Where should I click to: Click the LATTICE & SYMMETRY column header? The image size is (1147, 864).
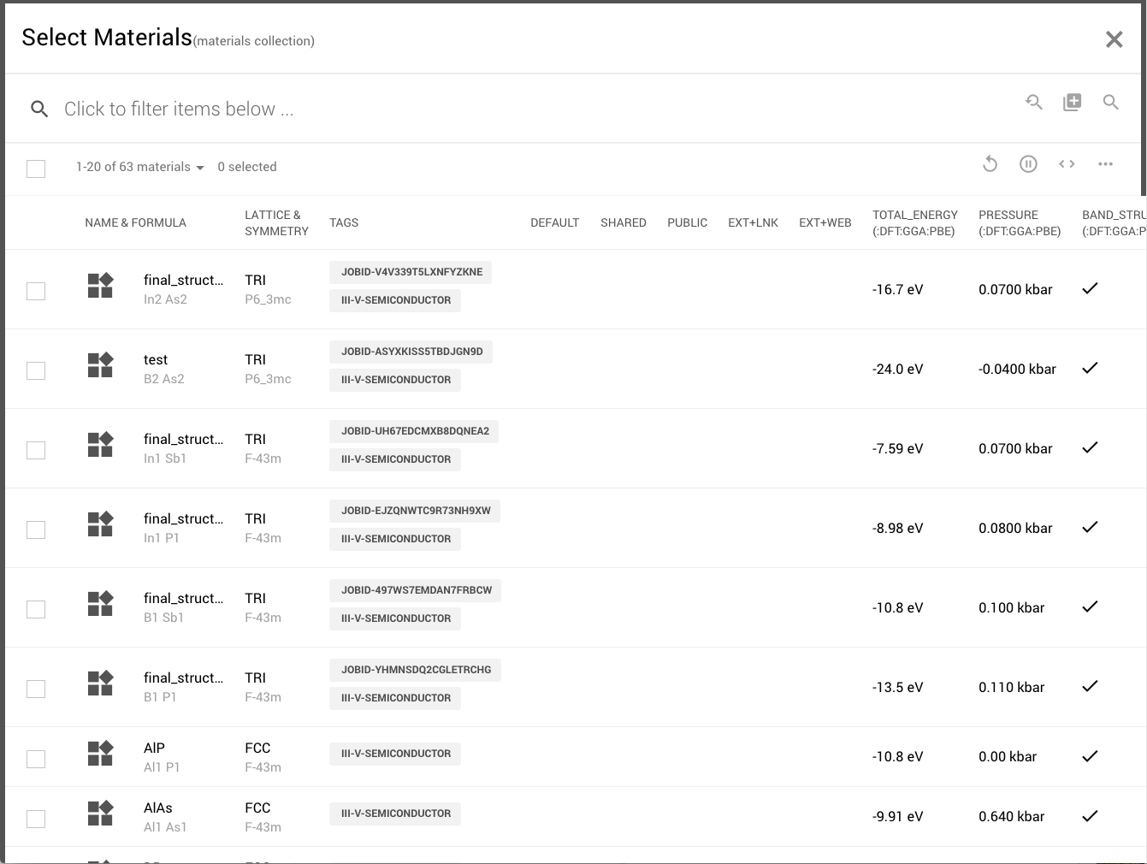coord(276,223)
